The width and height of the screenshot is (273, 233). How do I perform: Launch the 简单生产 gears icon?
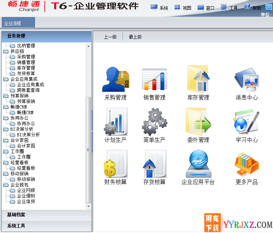point(155,122)
